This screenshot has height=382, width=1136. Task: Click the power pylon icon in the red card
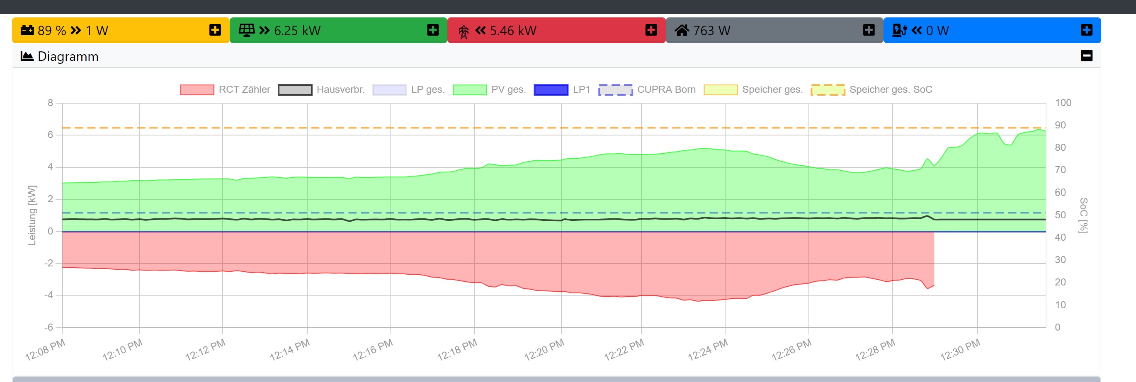pos(464,32)
